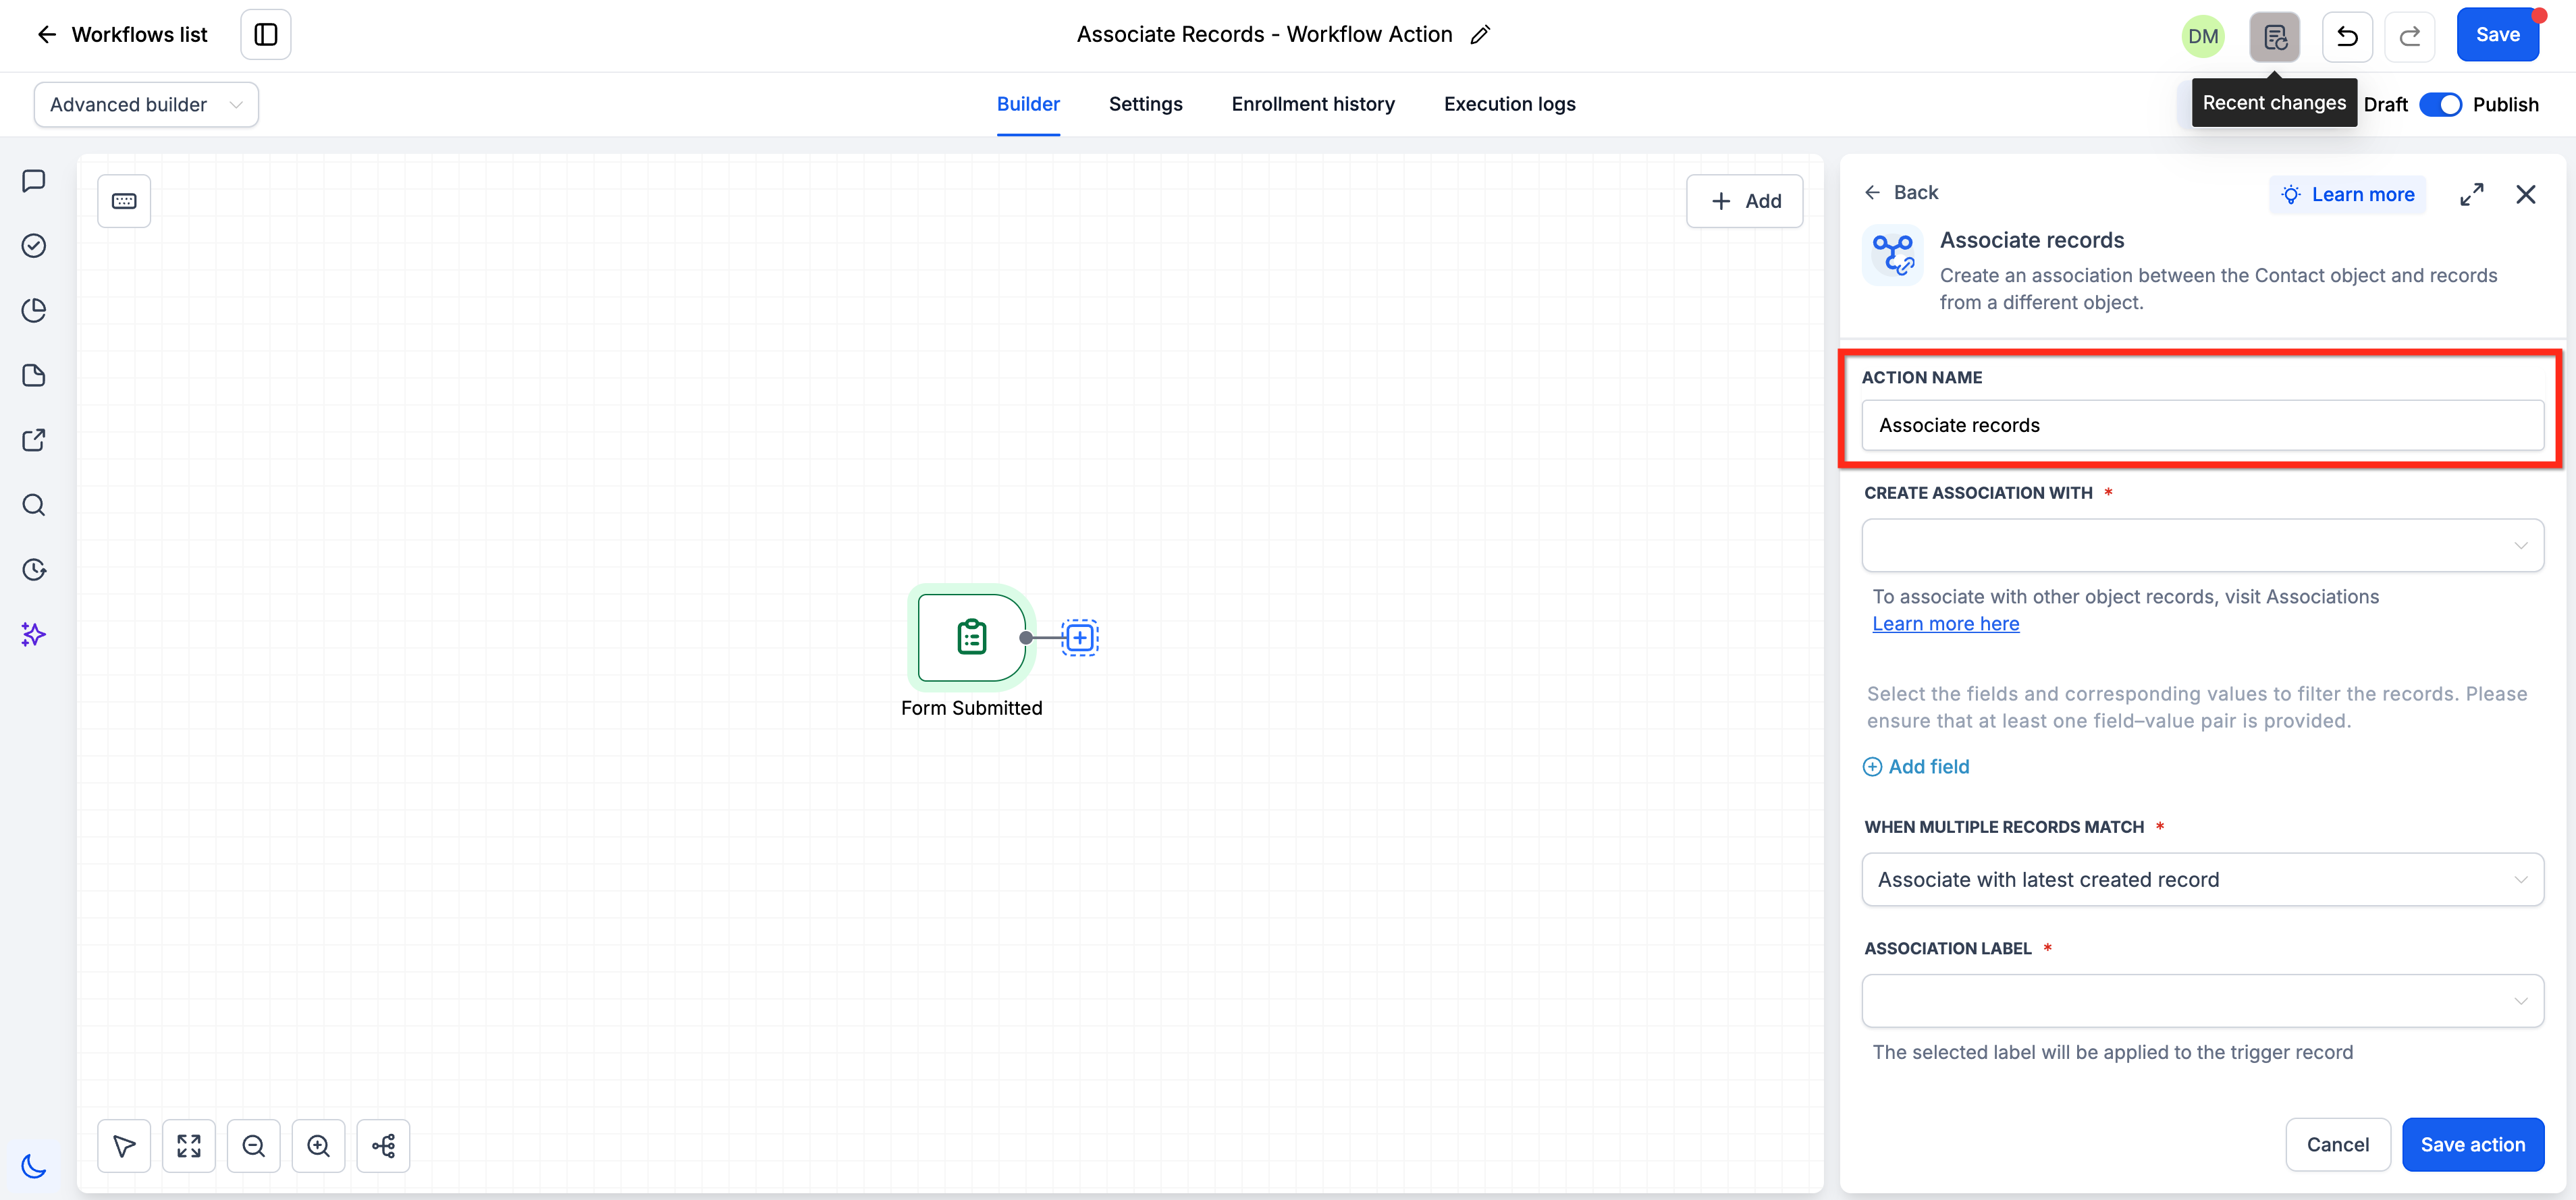Switch to the Settings tab
Viewport: 2576px width, 1200px height.
pyautogui.click(x=1146, y=104)
